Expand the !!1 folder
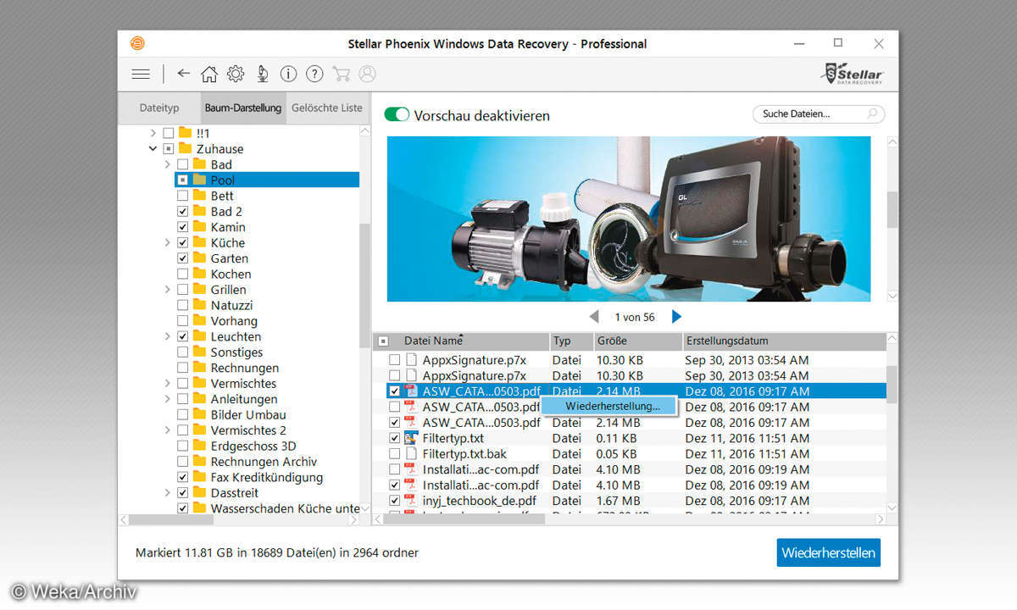1017x610 pixels. (x=153, y=133)
